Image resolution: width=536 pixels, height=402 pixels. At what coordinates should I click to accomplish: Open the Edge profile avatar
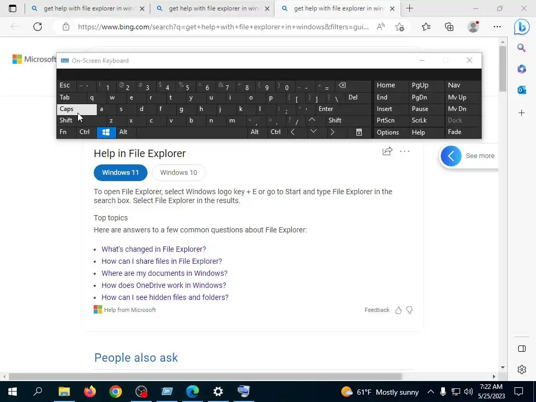click(x=473, y=27)
